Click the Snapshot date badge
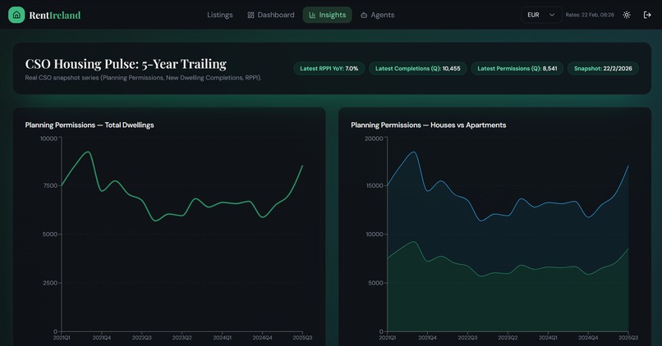The height and width of the screenshot is (346, 662). (603, 68)
